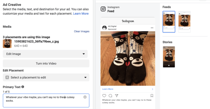Click the heart like icon in preview
Screen dimensions: 210x109
tap(104, 96)
